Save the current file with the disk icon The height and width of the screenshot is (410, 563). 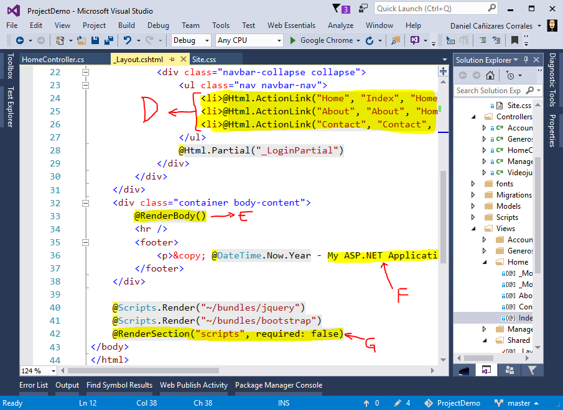coord(95,40)
